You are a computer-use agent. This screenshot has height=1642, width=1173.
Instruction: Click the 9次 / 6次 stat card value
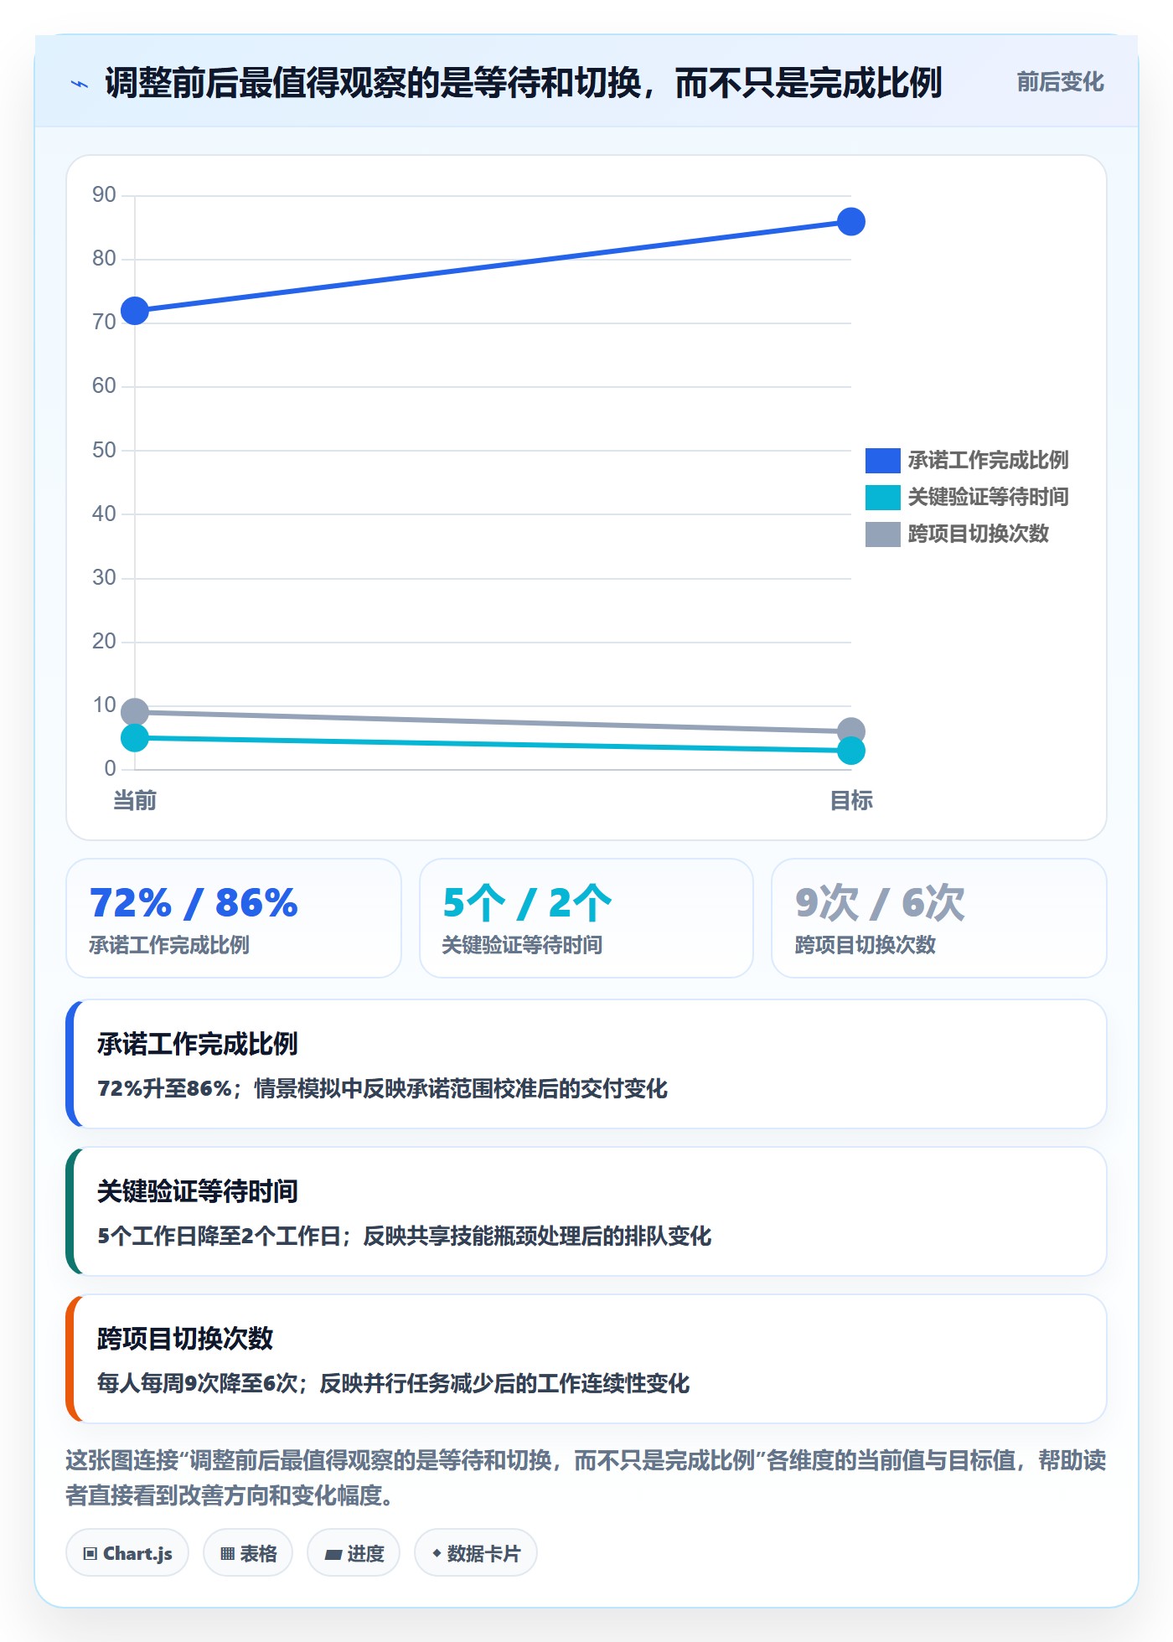click(x=880, y=903)
